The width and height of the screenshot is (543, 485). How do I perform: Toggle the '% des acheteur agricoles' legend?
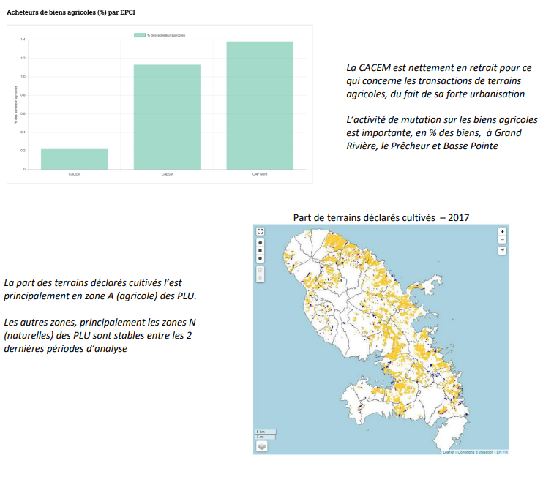(x=165, y=35)
